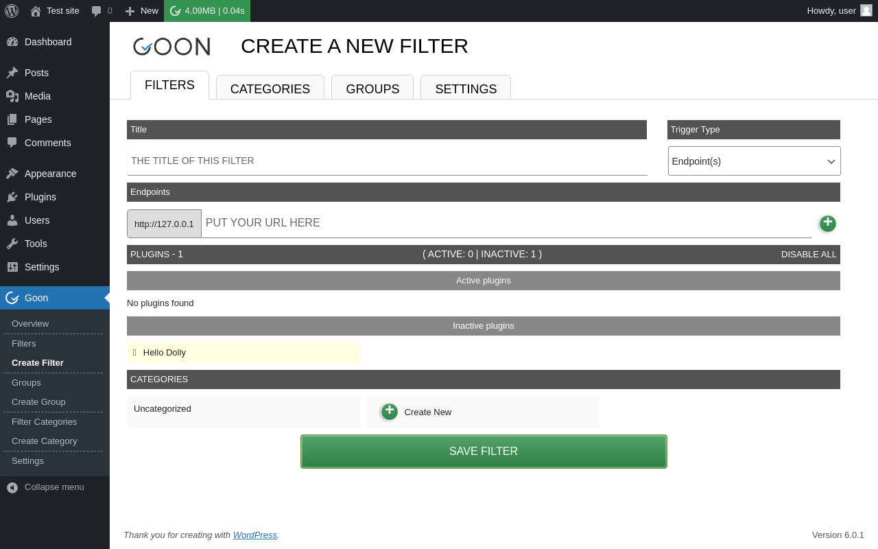
Task: Click the New label in admin bar
Action: click(150, 11)
